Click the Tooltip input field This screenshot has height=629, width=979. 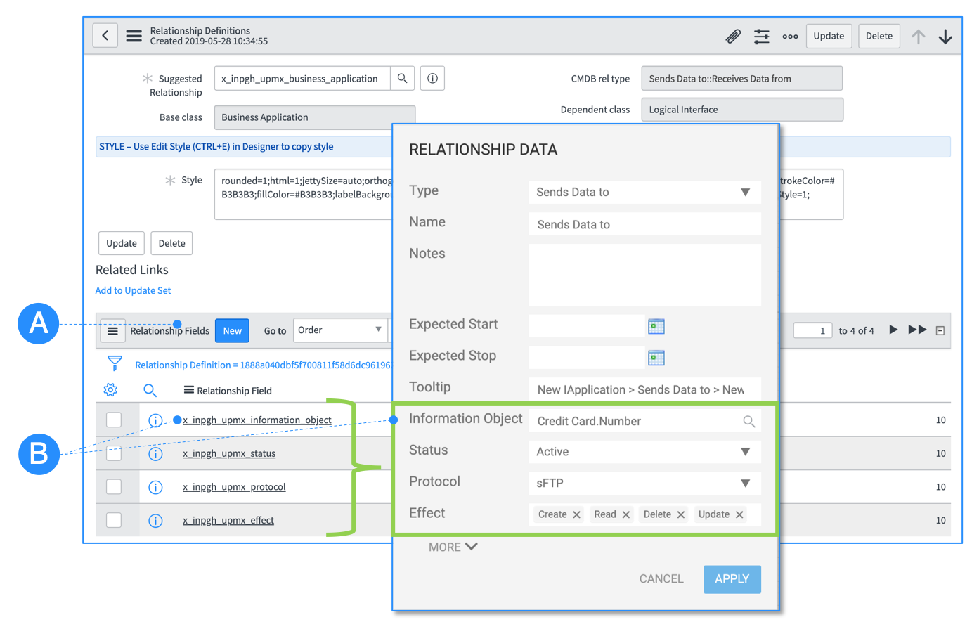point(644,389)
